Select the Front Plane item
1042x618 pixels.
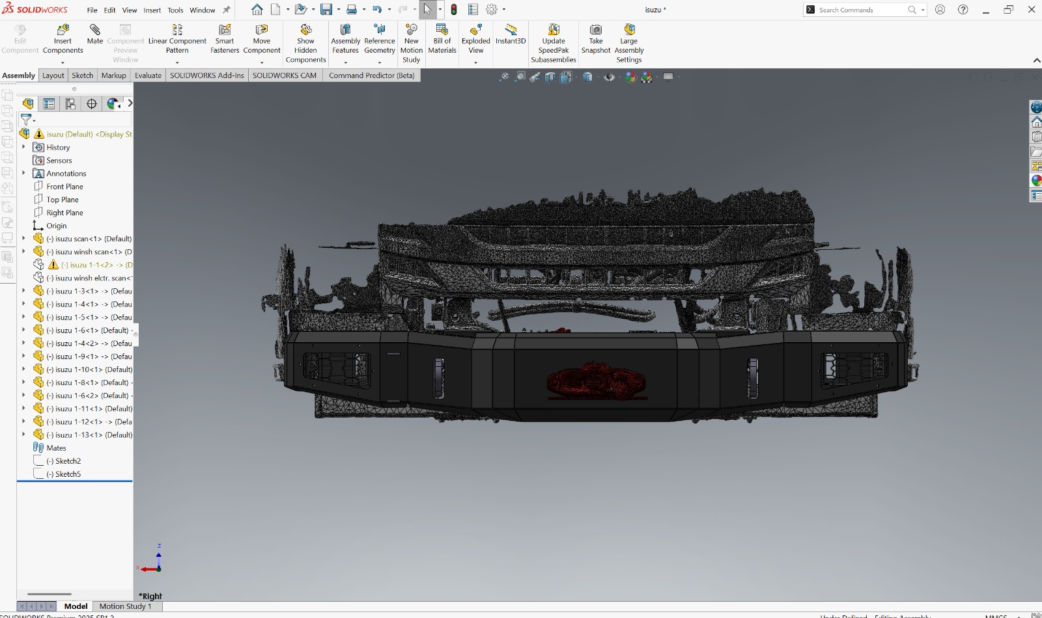64,187
